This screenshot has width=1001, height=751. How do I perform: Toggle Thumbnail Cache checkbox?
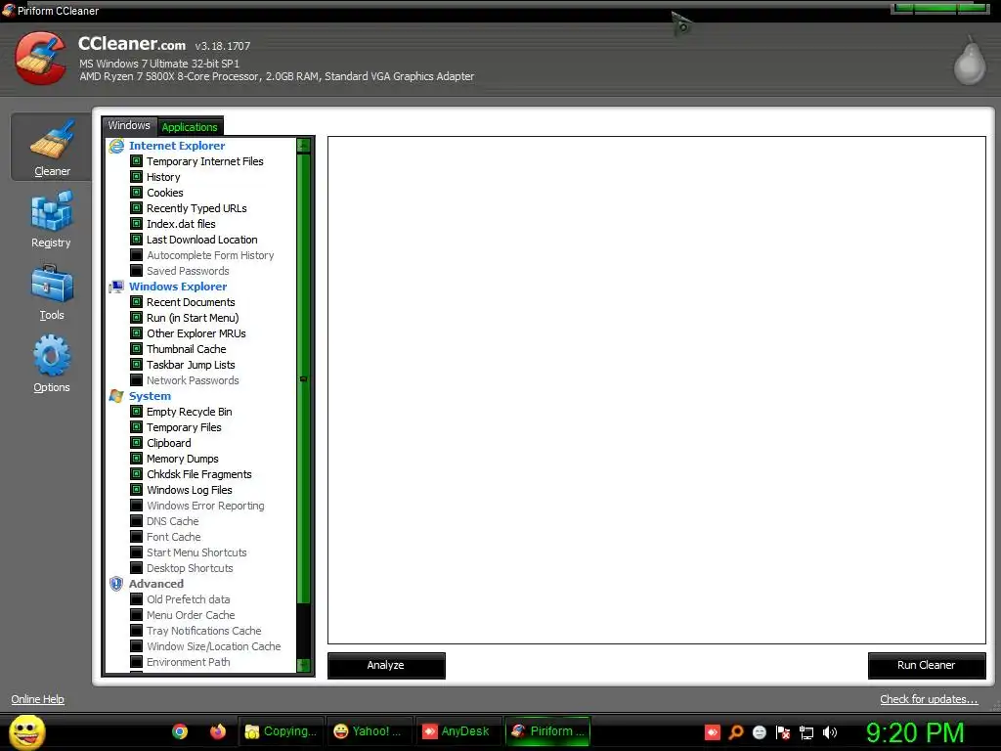click(x=136, y=349)
